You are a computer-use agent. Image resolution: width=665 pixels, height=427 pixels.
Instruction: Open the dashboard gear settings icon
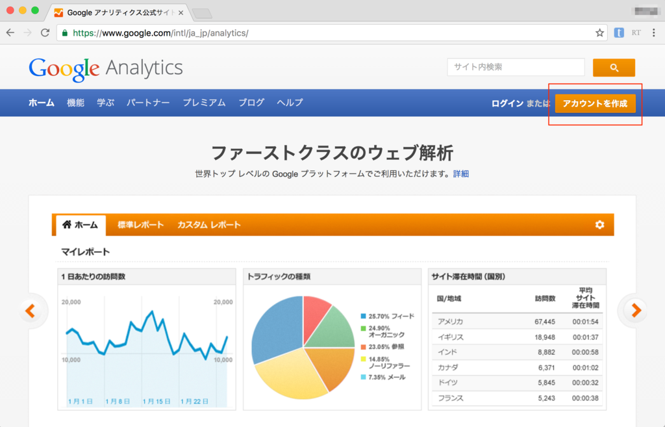pyautogui.click(x=599, y=224)
